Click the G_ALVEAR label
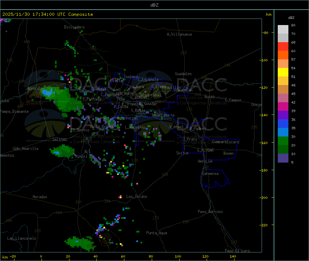Image resolution: width=309 pixels, height=261 pixels. coord(206,150)
